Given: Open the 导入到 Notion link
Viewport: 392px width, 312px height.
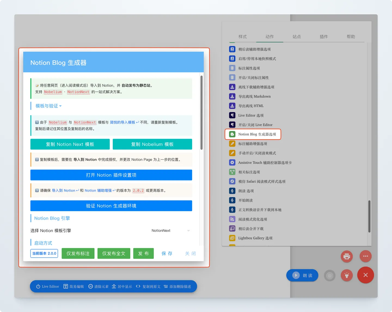Looking at the screenshot, I should click(65, 191).
